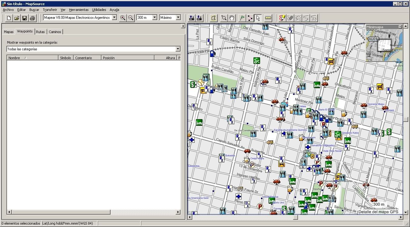Screen dimensions: 410x227
Task: Open the Archivo menu
Action: 8,10
